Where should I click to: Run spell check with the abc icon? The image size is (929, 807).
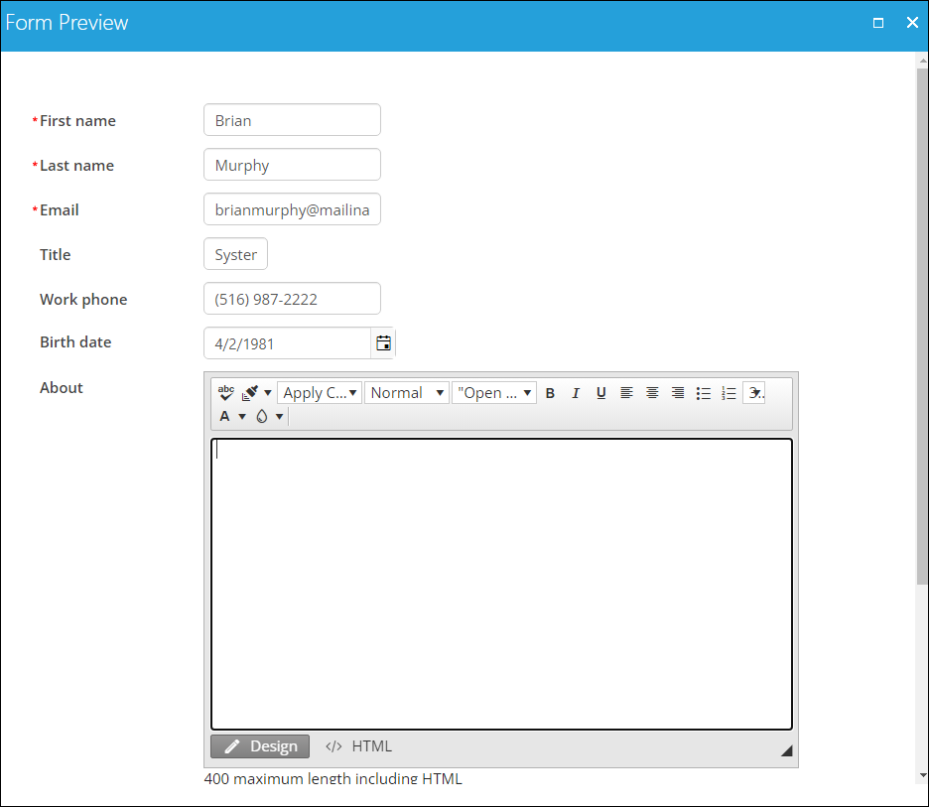click(225, 393)
